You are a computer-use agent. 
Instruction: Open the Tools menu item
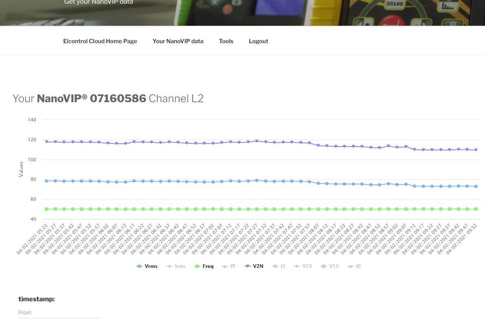226,41
